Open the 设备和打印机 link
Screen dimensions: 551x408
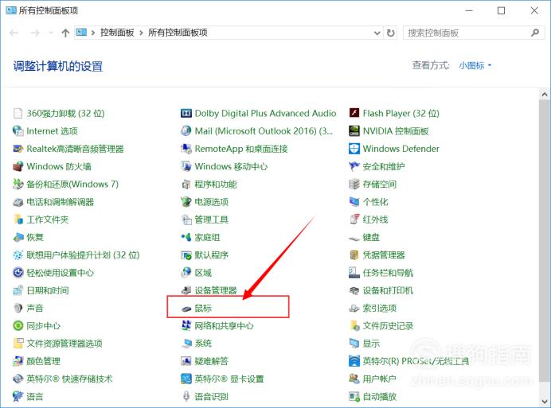pyautogui.click(x=388, y=290)
